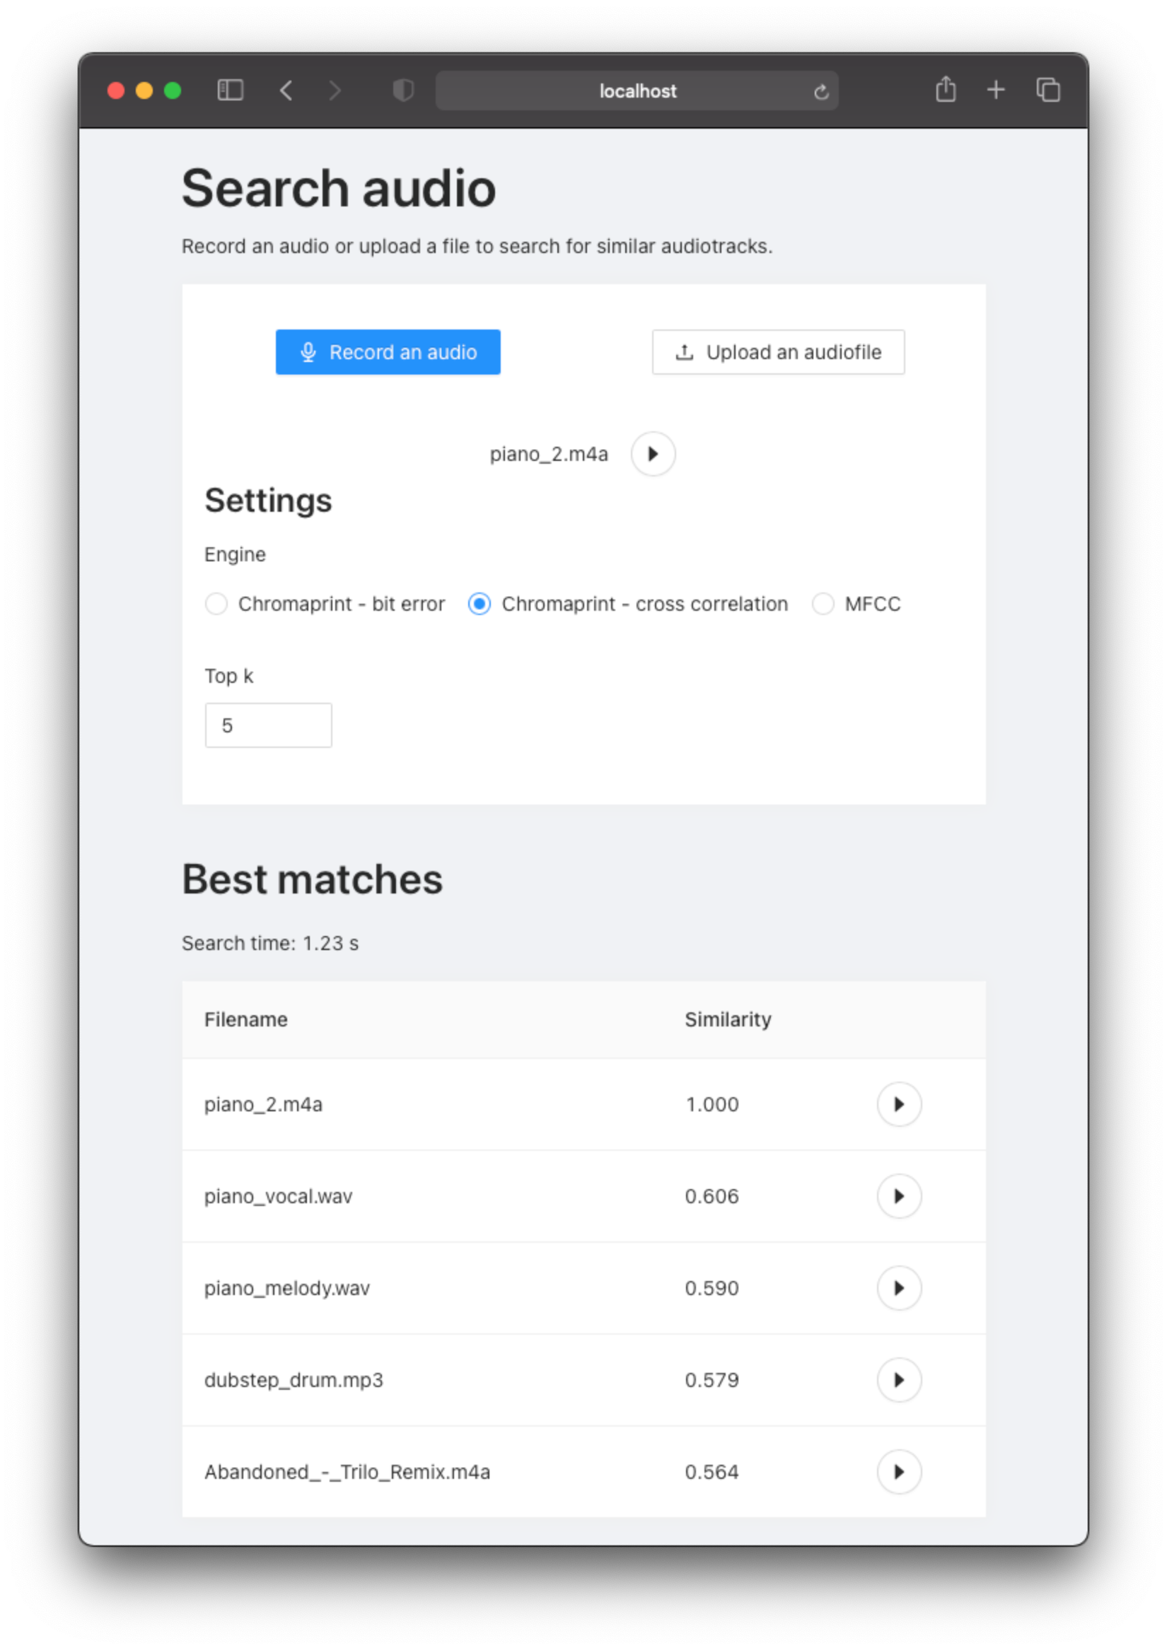Open the browser share icon
This screenshot has height=1650, width=1167.
pos(946,90)
